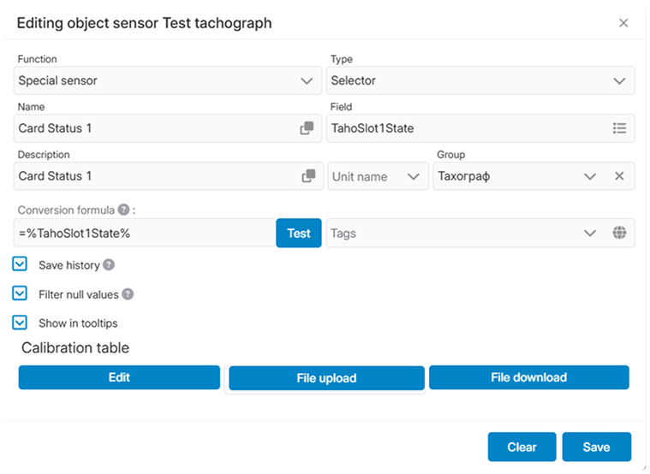Toggle the Save history checkbox

[21, 265]
